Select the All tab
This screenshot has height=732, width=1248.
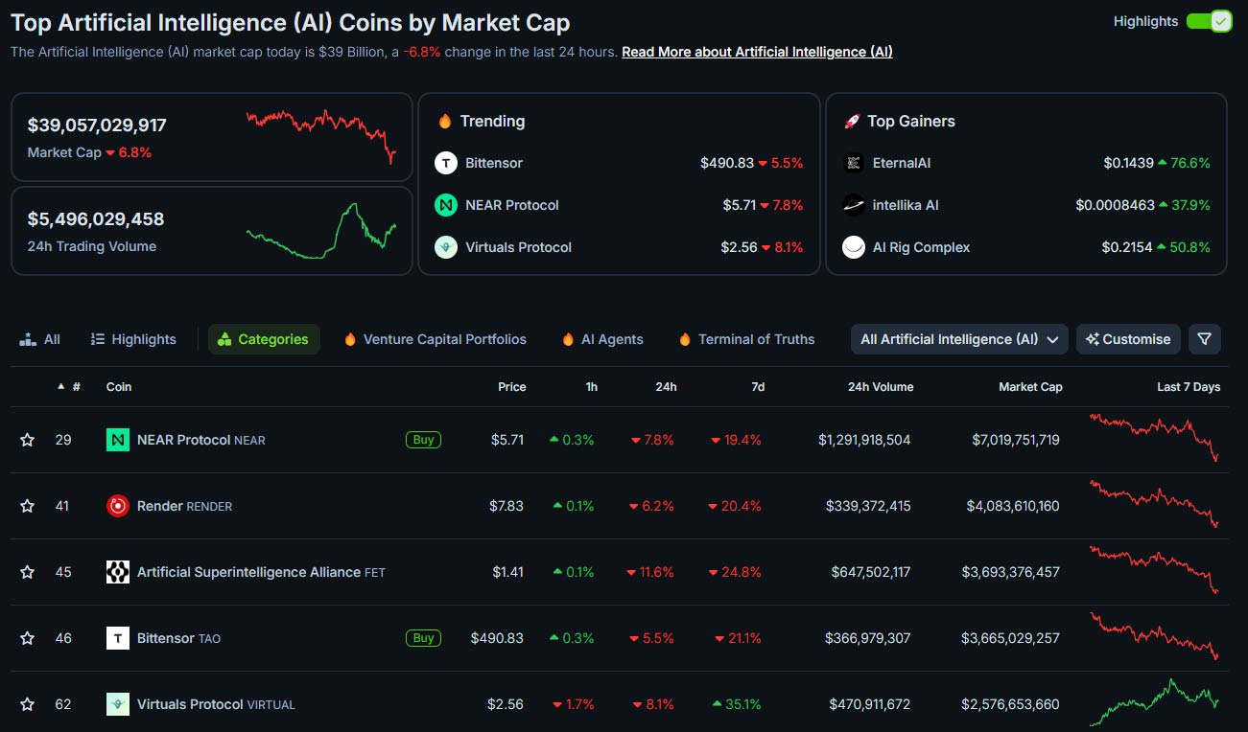(x=40, y=339)
